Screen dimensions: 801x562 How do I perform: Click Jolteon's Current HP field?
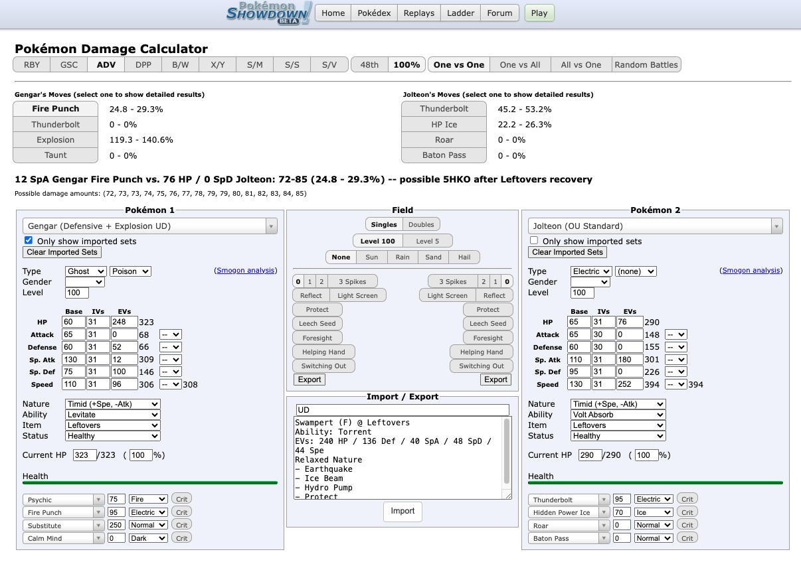point(590,455)
